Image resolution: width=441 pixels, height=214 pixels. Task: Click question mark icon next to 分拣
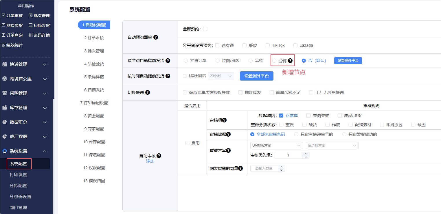(290, 61)
